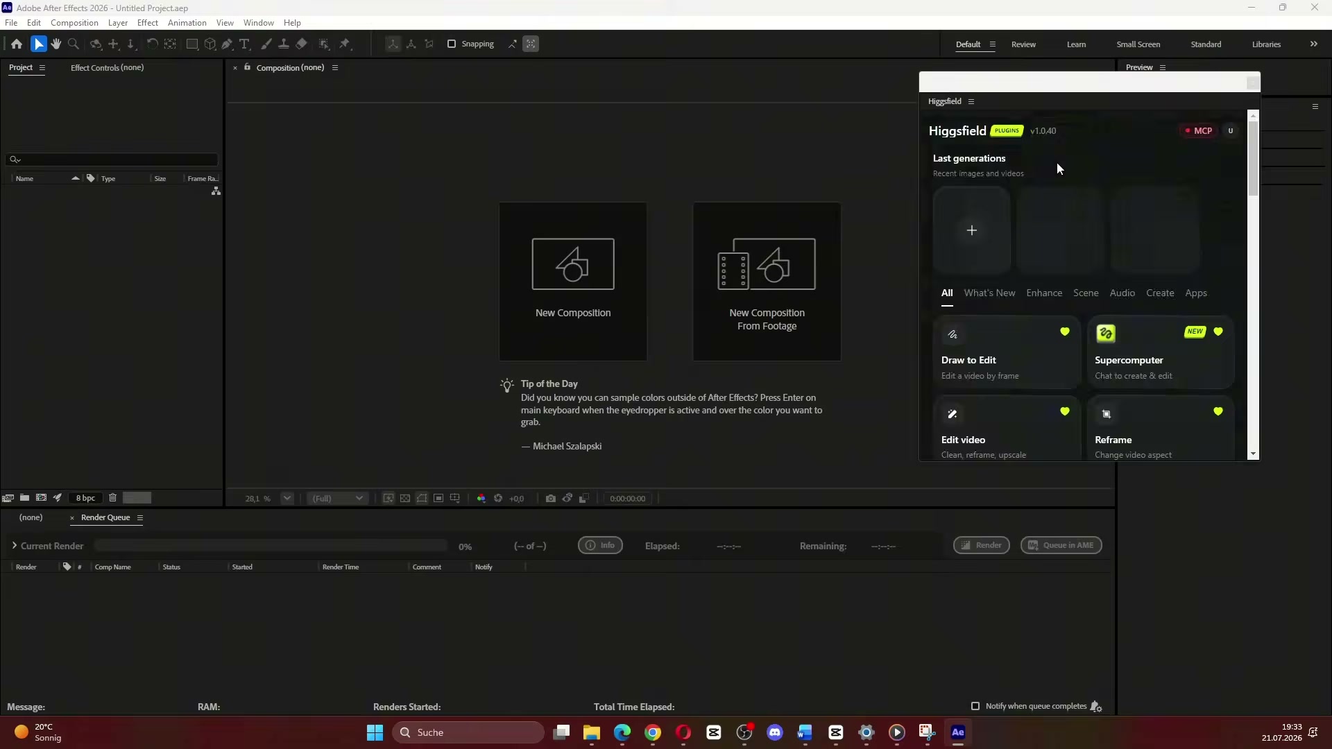The width and height of the screenshot is (1332, 749).
Task: Open Discord from the taskbar
Action: [x=775, y=732]
